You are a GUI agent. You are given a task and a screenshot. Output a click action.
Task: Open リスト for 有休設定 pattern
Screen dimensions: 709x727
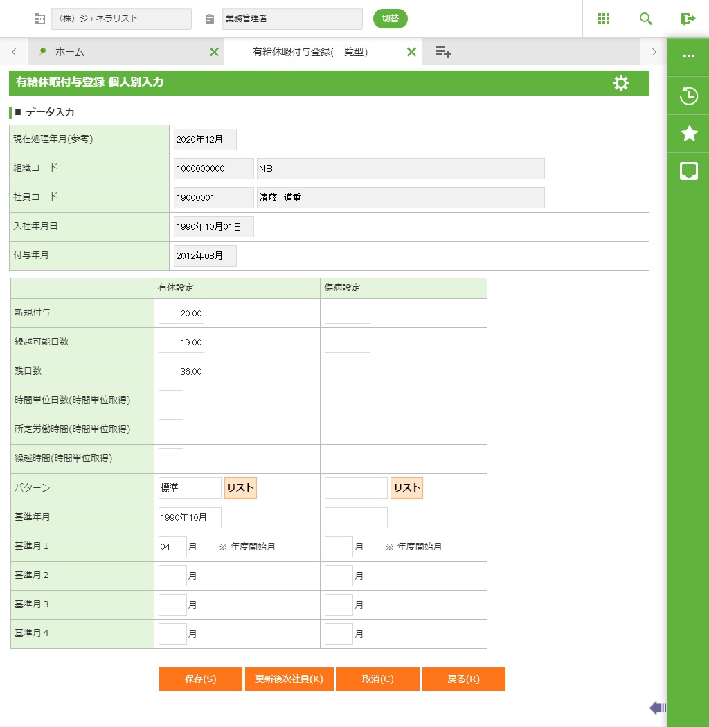240,487
